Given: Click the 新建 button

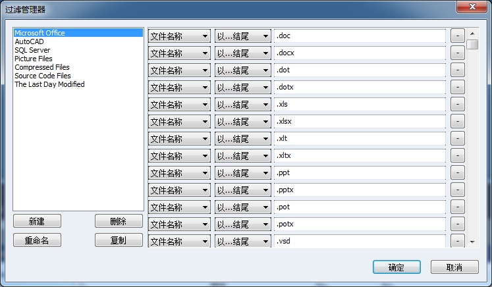Looking at the screenshot, I should tap(37, 221).
